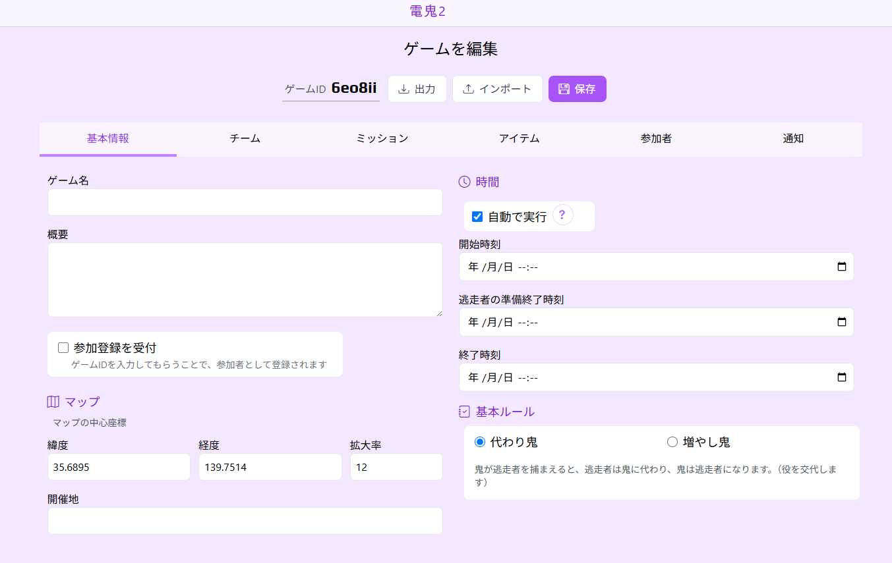Edit the 経度 longitude field
Viewport: 892px width, 563px height.
[270, 467]
